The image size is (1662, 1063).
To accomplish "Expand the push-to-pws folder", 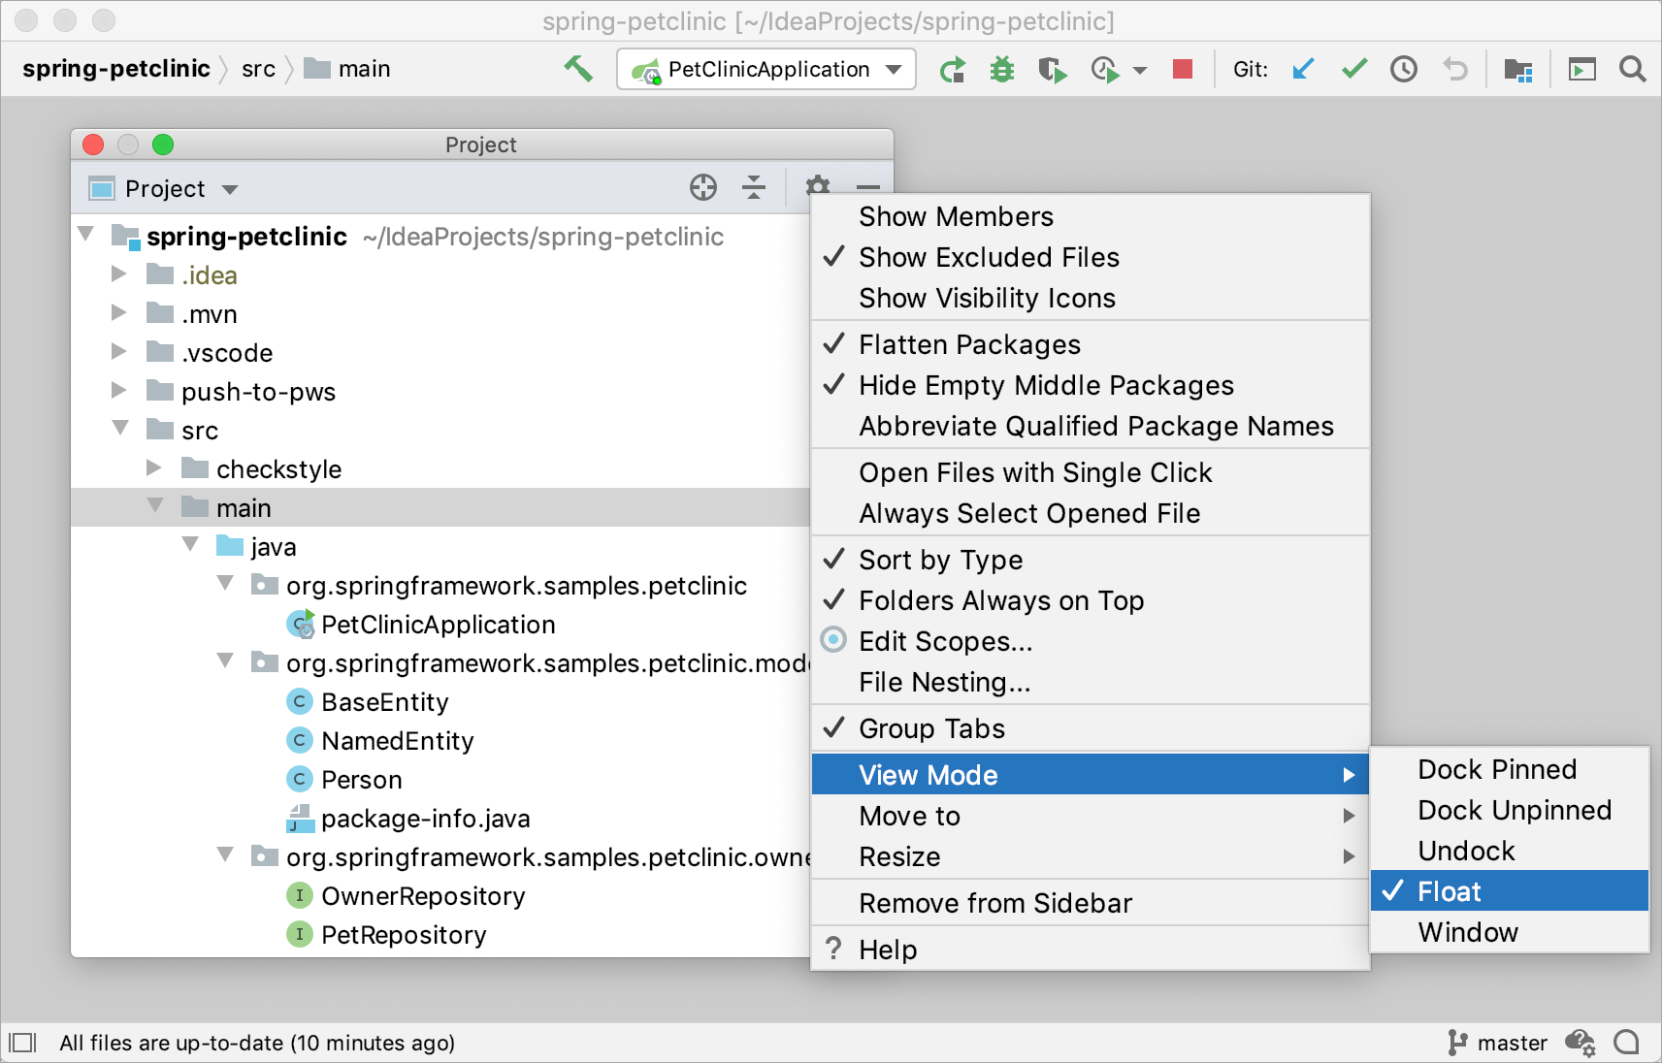I will 118,391.
